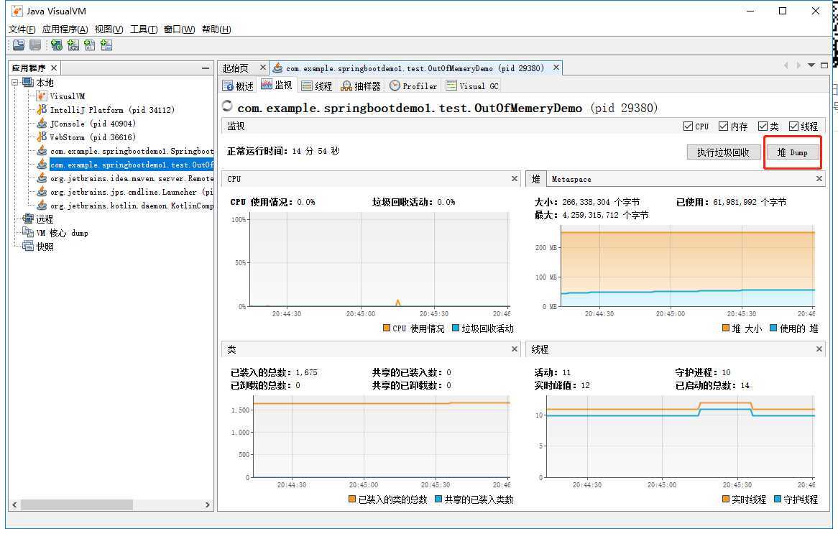Viewport: 838px width, 534px height.
Task: Click the 执行垃圾回收 button
Action: 723,152
